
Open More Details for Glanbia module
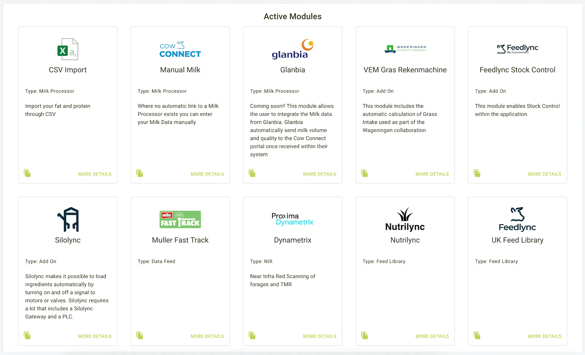pyautogui.click(x=320, y=174)
